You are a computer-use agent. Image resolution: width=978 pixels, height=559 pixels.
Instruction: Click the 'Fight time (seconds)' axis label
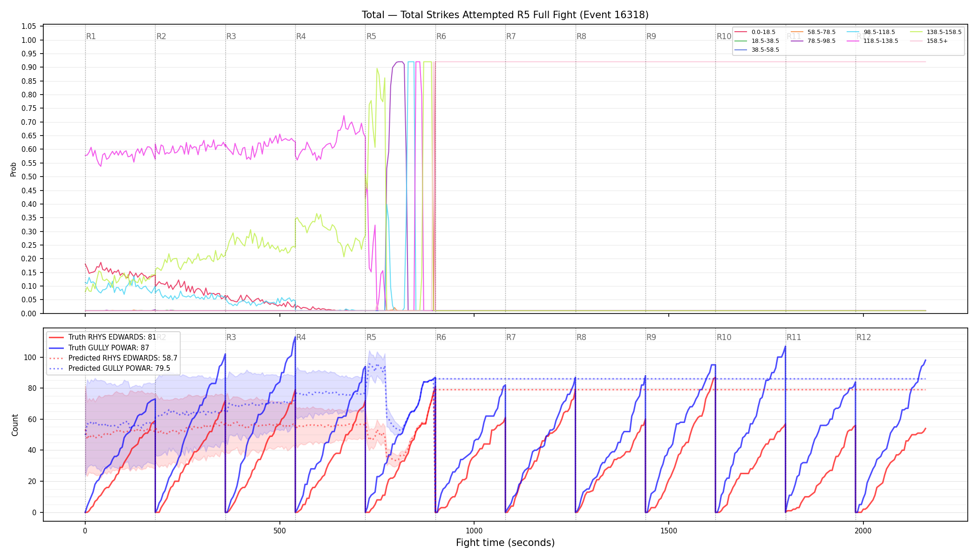pos(505,543)
